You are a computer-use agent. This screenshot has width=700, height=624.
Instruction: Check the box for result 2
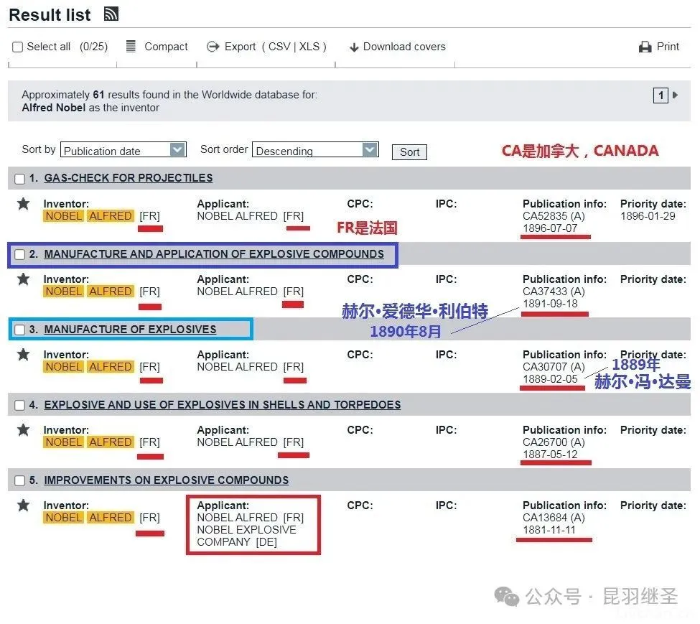pyautogui.click(x=20, y=254)
